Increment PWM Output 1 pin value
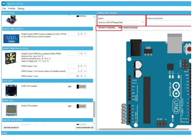This screenshot has width=193, height=136. (x=82, y=66)
